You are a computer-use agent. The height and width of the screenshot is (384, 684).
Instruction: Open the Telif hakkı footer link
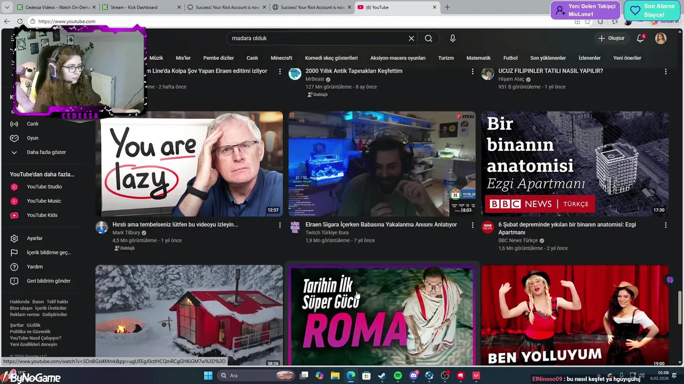tap(57, 302)
